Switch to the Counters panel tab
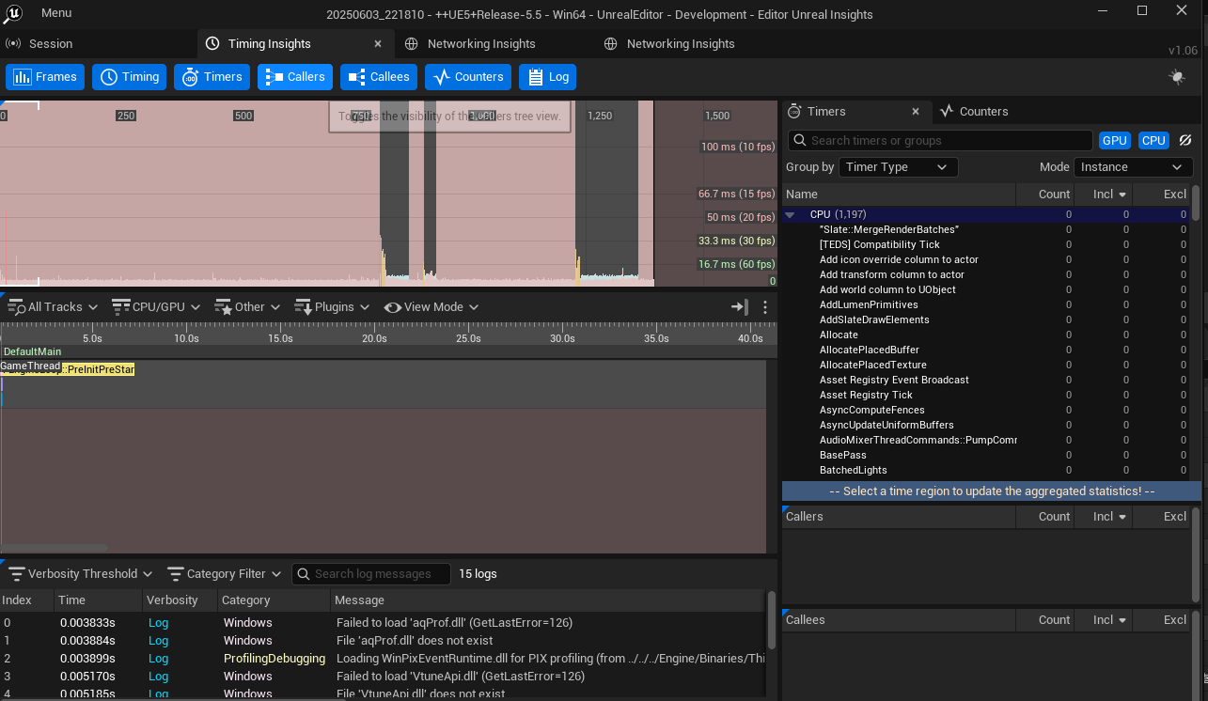The image size is (1208, 701). pos(973,111)
